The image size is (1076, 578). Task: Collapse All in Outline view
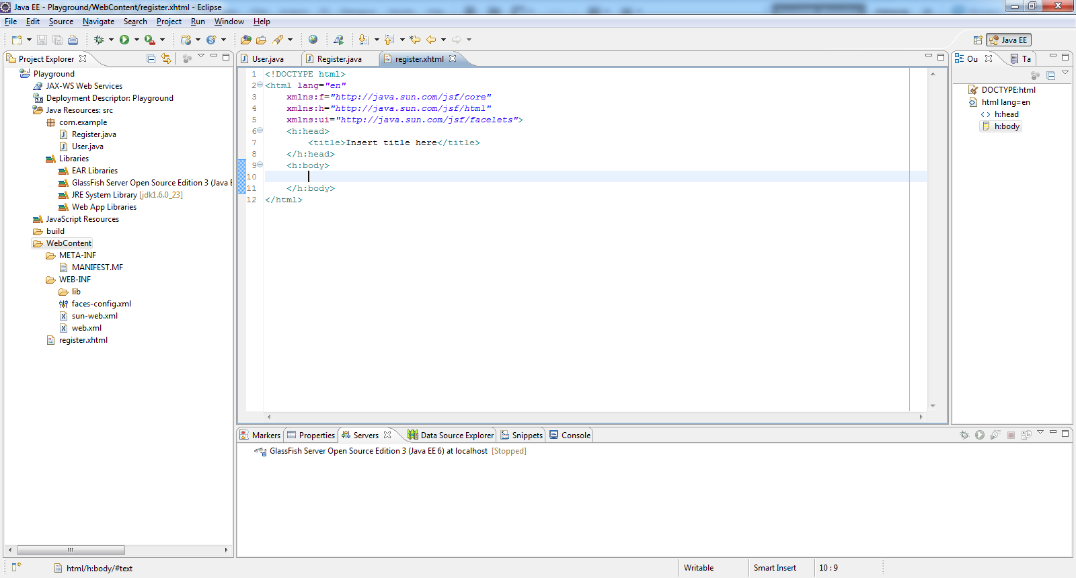click(x=1051, y=75)
